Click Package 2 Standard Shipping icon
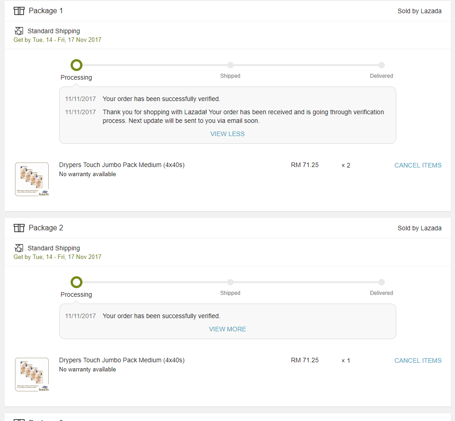Image resolution: width=455 pixels, height=421 pixels. (19, 248)
